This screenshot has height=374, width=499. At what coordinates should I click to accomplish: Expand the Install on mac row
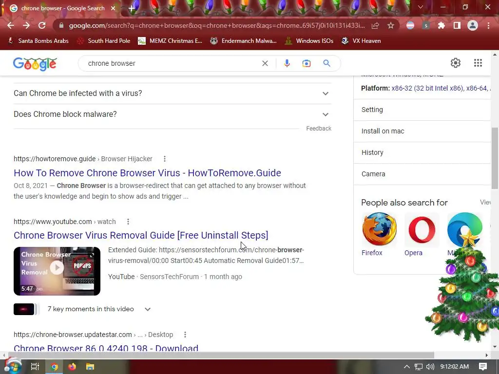coord(422,131)
